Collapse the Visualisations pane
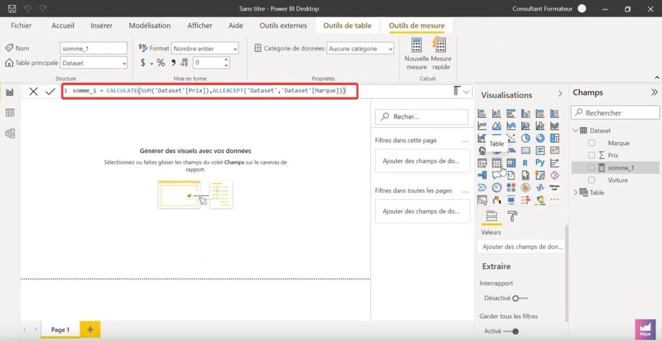The width and height of the screenshot is (662, 342). click(561, 94)
